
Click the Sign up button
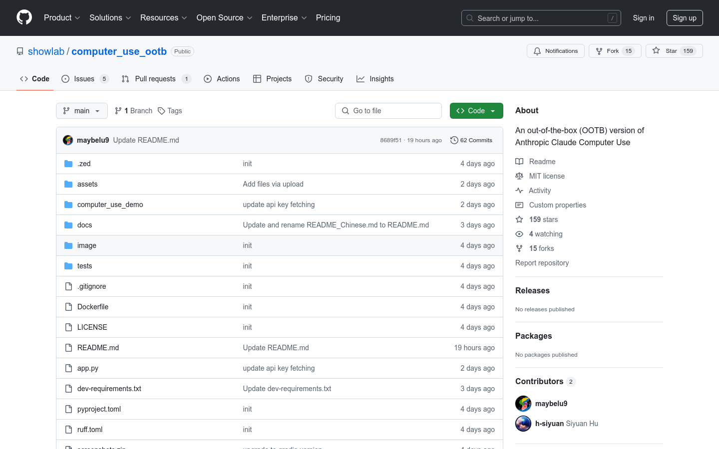tap(685, 18)
